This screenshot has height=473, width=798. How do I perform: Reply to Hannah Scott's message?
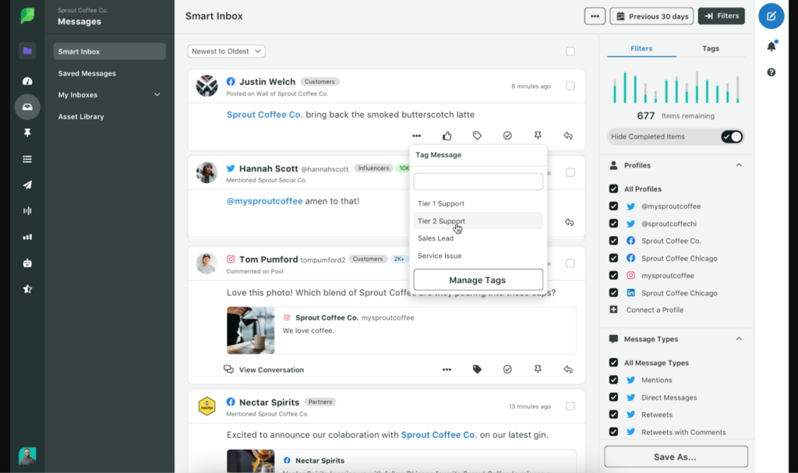(x=569, y=223)
